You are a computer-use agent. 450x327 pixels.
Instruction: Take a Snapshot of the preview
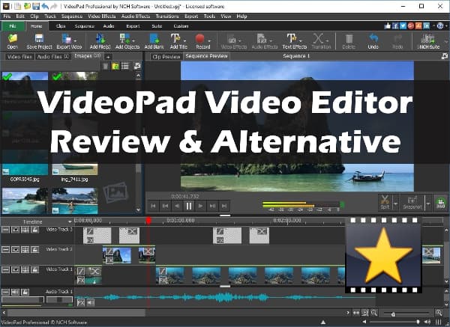click(x=412, y=202)
